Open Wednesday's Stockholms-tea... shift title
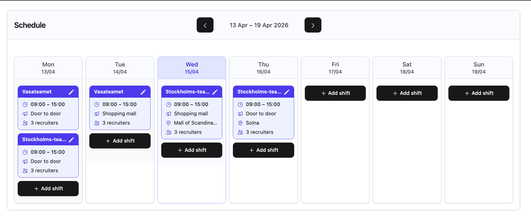 click(x=188, y=92)
